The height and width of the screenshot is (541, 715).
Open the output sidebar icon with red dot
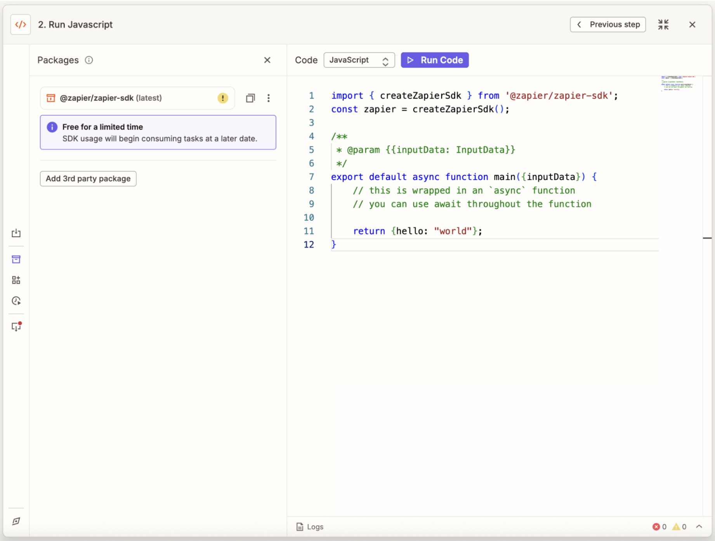(x=16, y=326)
